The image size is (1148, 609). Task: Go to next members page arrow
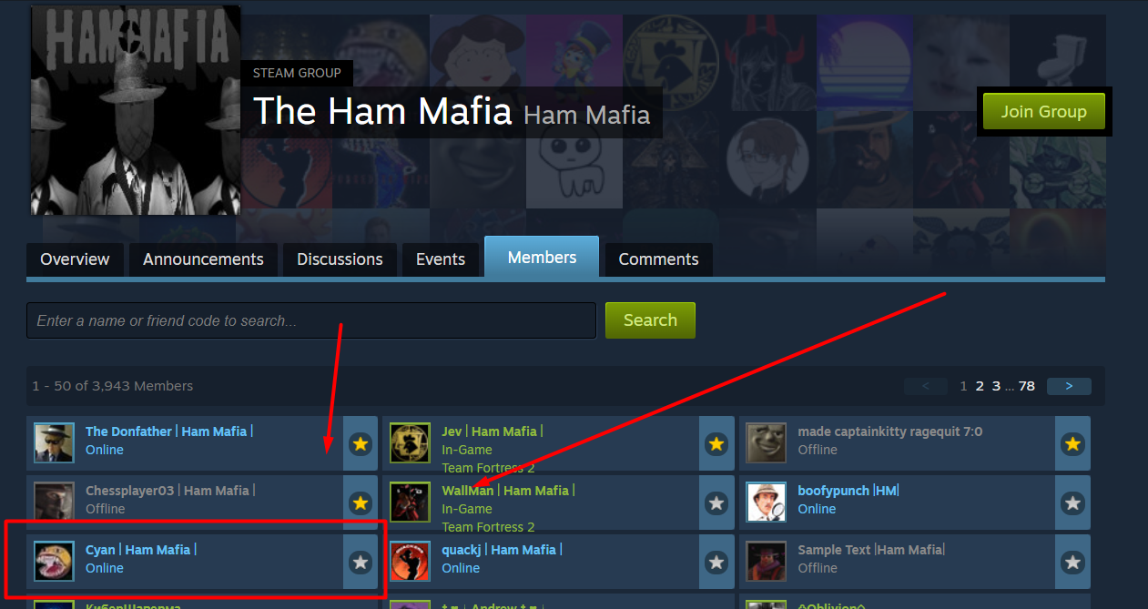pos(1069,386)
